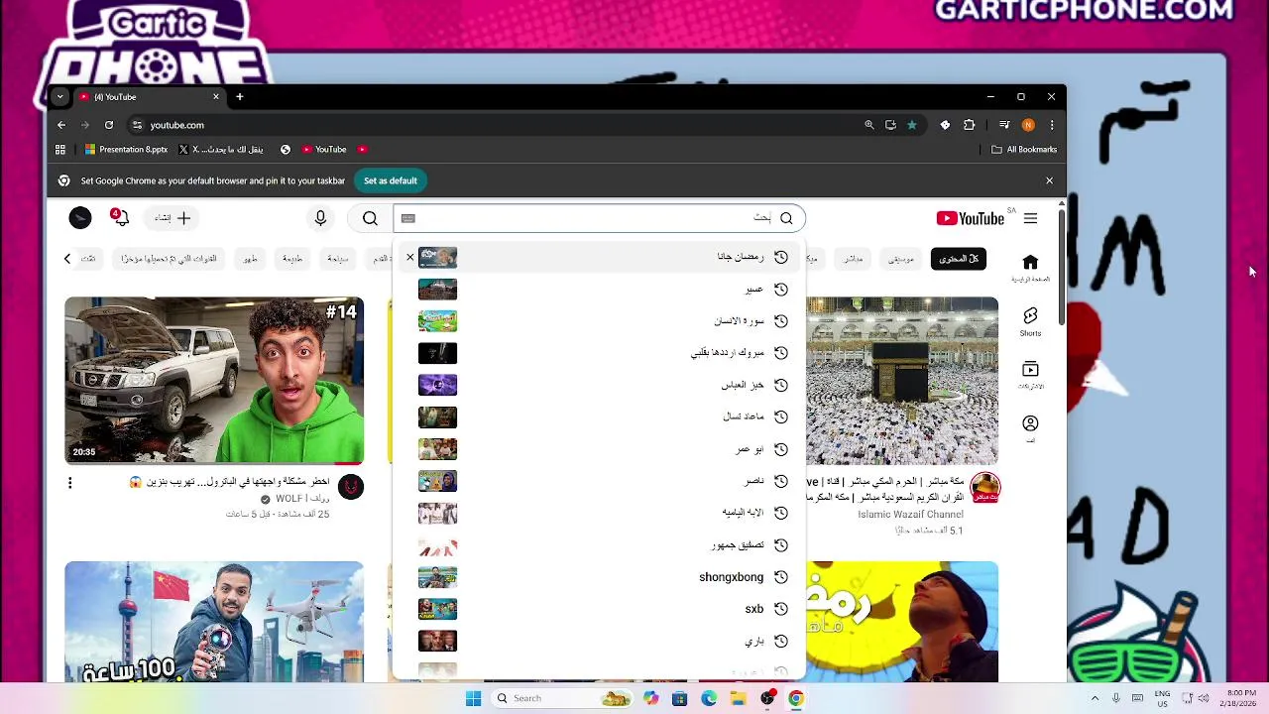Open the Kaaba live stream thumbnail
The width and height of the screenshot is (1269, 714).
pyautogui.click(x=902, y=381)
